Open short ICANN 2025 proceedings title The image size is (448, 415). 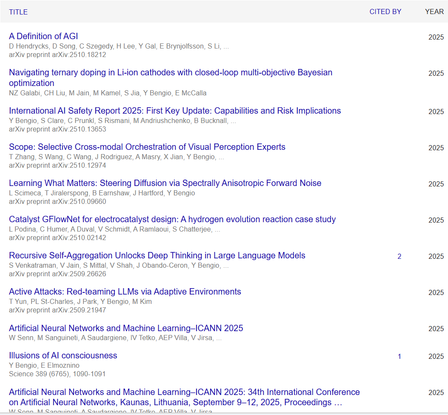coord(126,328)
